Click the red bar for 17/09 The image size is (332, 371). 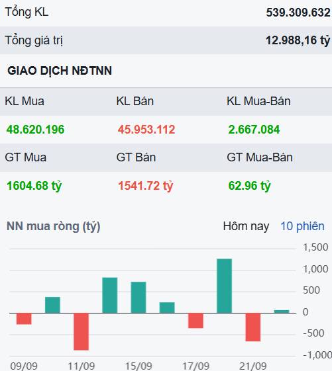click(x=196, y=321)
